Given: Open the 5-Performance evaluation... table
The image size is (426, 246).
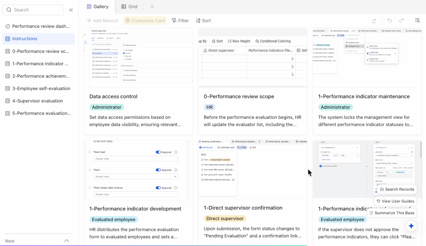Looking at the screenshot, I should (39, 113).
